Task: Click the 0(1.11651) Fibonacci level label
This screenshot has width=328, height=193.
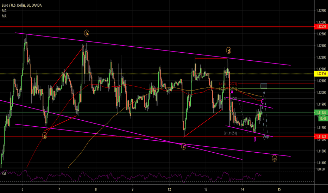Action: coord(230,133)
